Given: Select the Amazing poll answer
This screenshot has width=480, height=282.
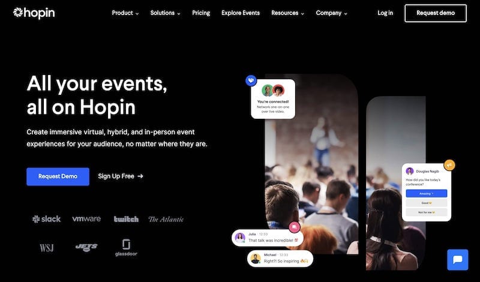Looking at the screenshot, I should pos(427,194).
